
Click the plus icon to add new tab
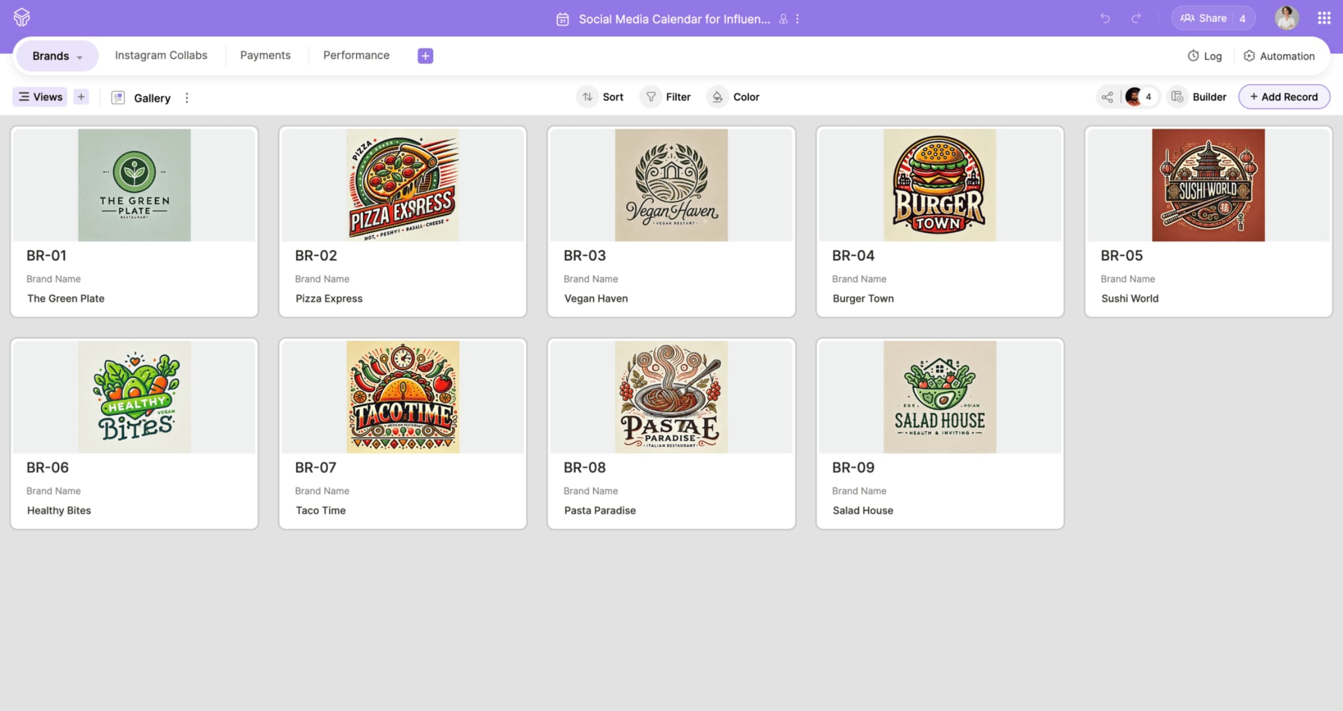[x=425, y=56]
